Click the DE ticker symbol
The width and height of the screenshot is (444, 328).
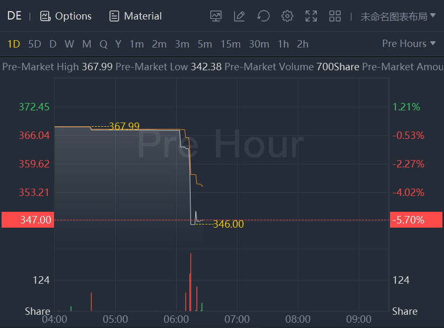pyautogui.click(x=14, y=16)
